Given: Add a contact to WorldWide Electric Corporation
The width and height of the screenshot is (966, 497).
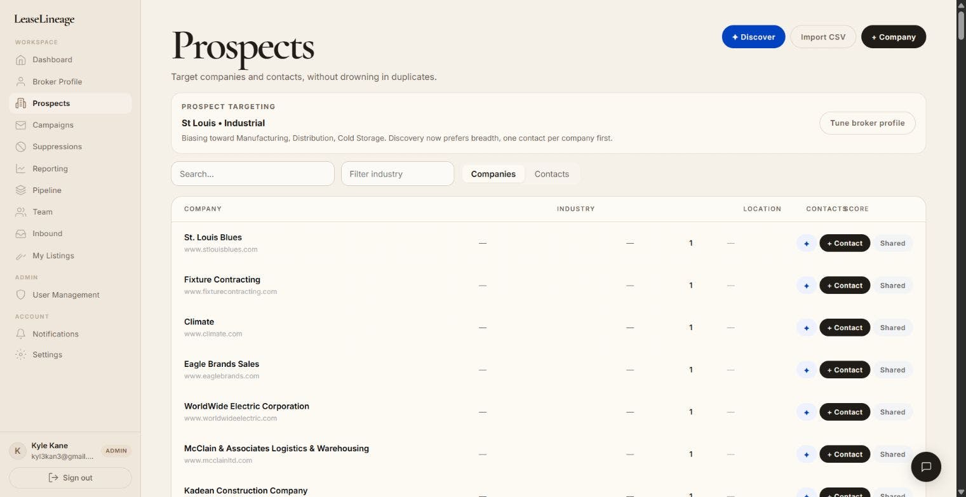Looking at the screenshot, I should (x=845, y=412).
